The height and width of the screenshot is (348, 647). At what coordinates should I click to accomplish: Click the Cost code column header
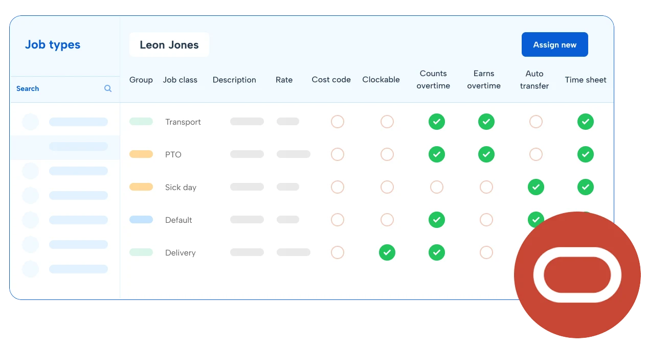click(331, 80)
